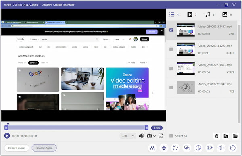The width and height of the screenshot is (242, 156).
Task: Click the 00:00:04 duration text
Action: point(204,72)
